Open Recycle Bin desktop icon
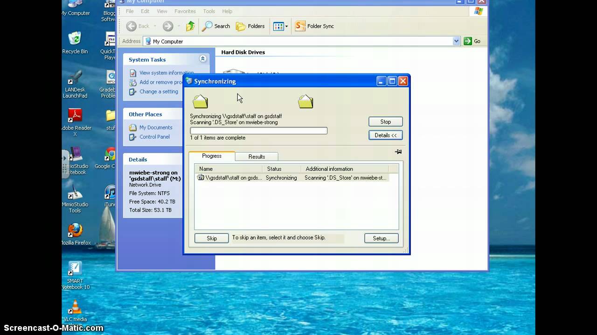Image resolution: width=597 pixels, height=335 pixels. click(x=75, y=42)
